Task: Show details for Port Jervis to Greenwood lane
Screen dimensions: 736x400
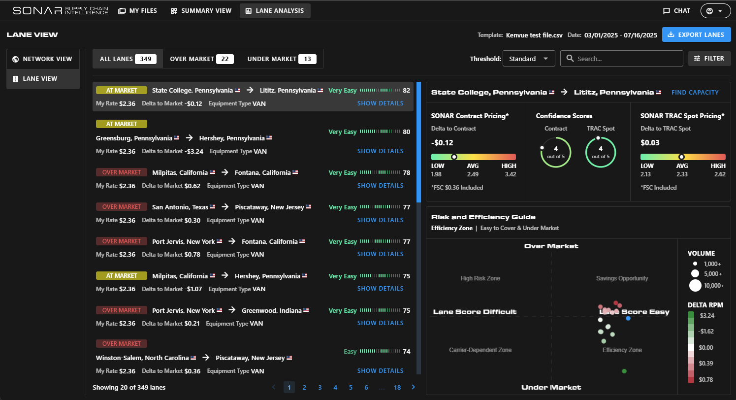Action: 380,323
